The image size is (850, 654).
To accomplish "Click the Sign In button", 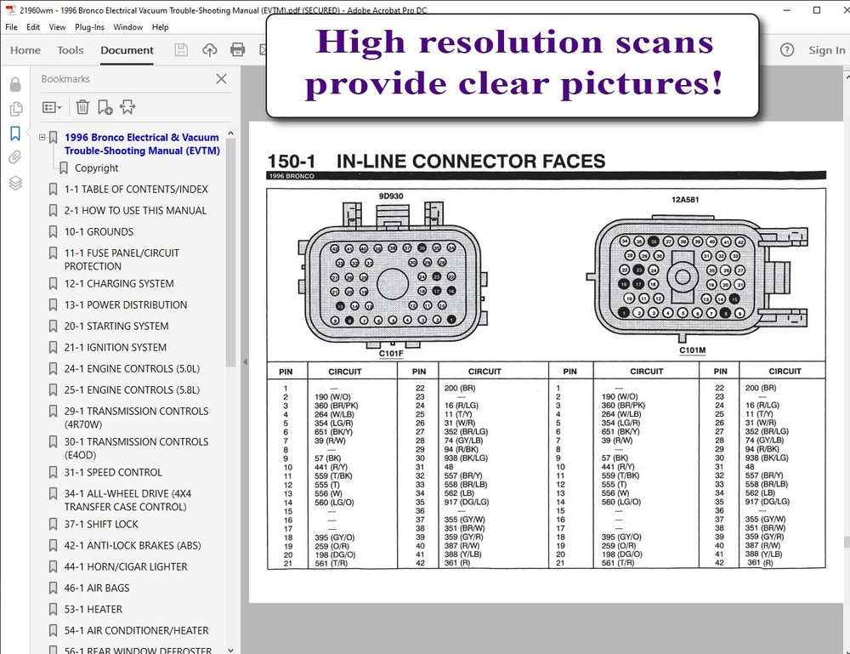I will point(826,50).
